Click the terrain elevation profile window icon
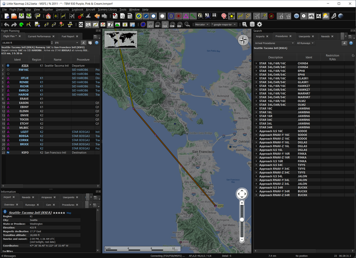The height and width of the screenshot is (258, 356). click(117, 25)
